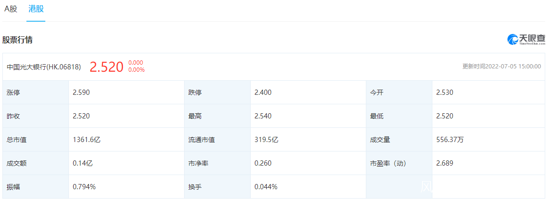The height and width of the screenshot is (201, 549).
Task: Click the 涨停 label cell
Action: coord(14,92)
